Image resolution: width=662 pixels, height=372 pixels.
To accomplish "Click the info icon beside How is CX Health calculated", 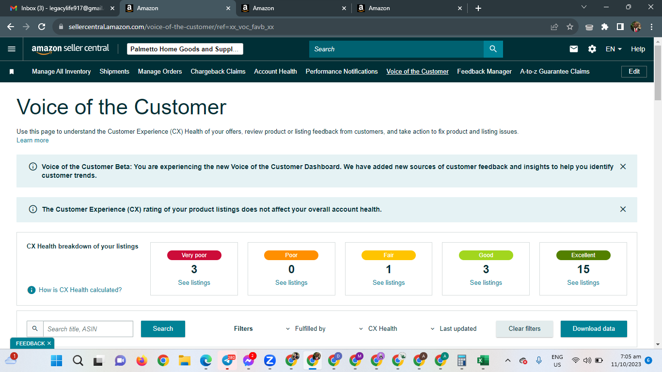I will (32, 290).
